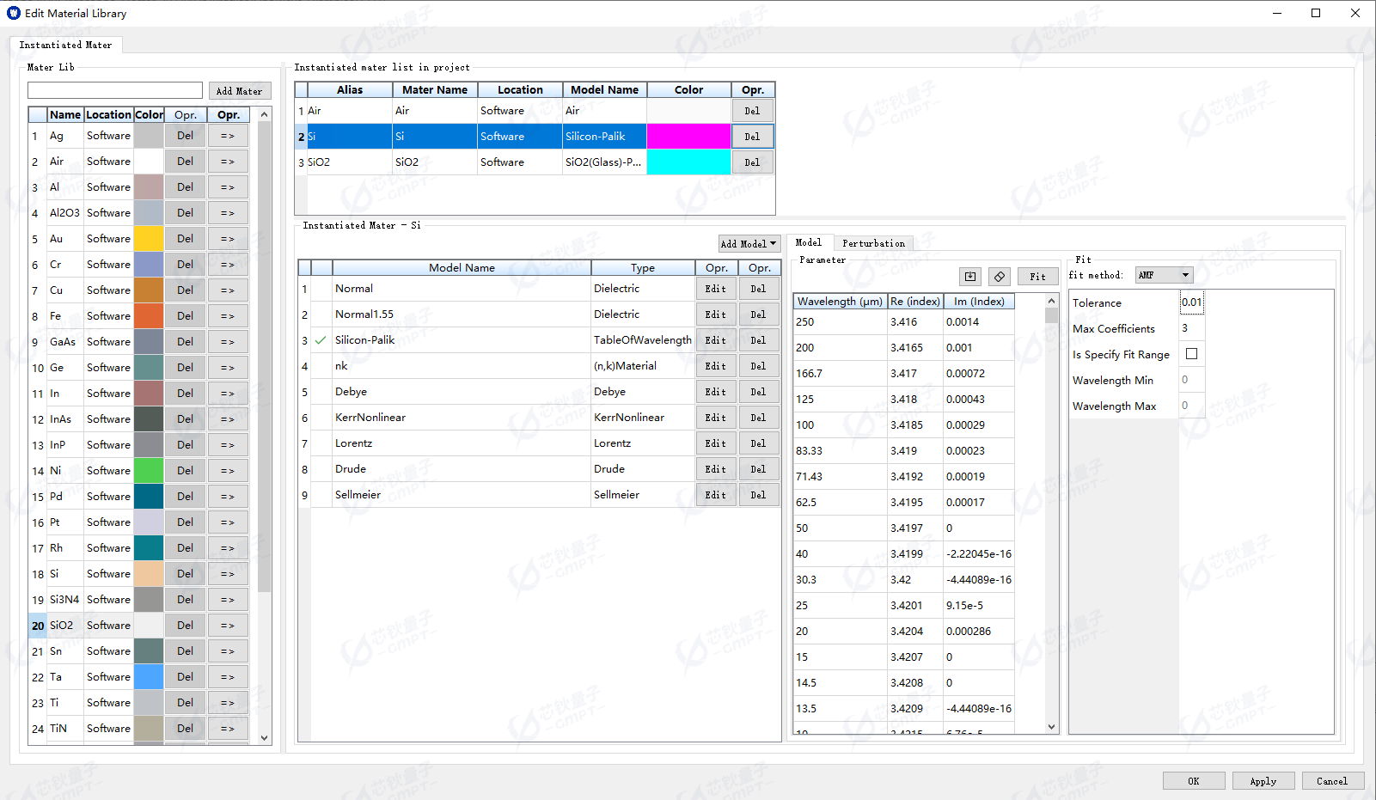Click the orange color swatch for Fe
The width and height of the screenshot is (1376, 800).
pyautogui.click(x=149, y=316)
